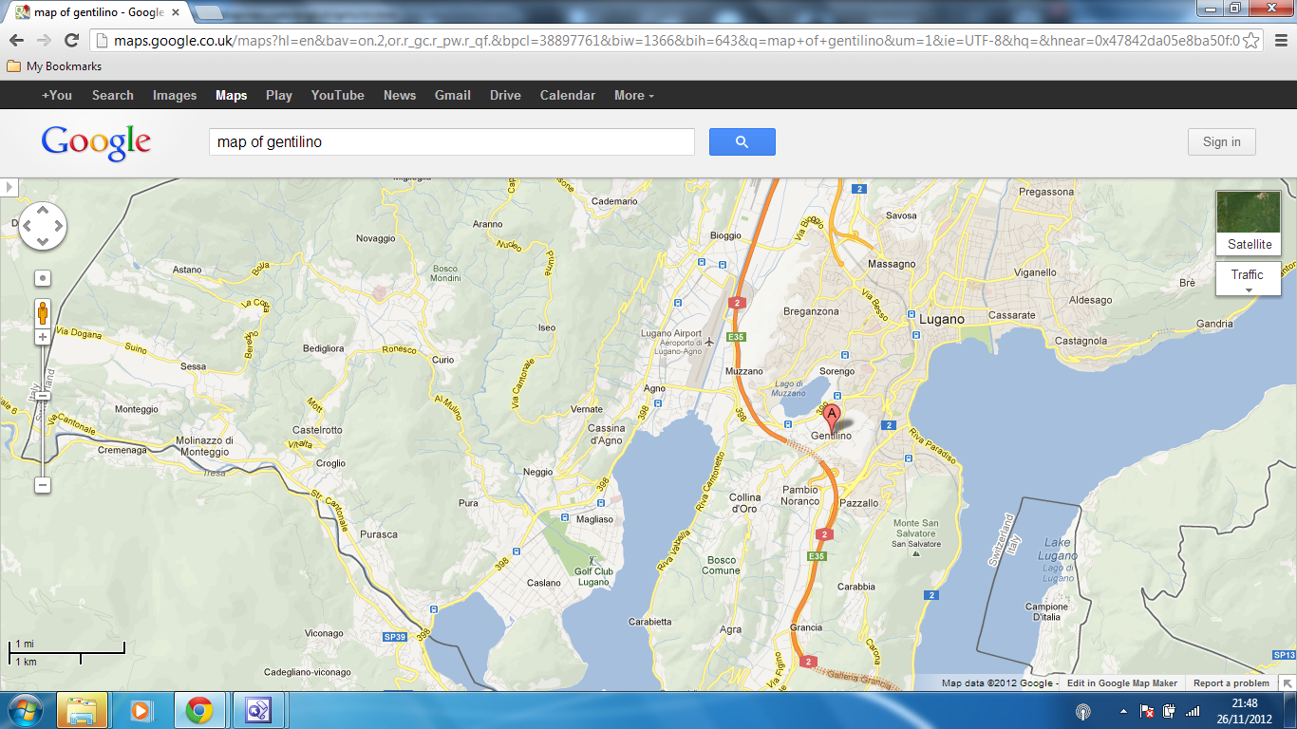
Task: Open Drive from Google bar
Action: [505, 95]
